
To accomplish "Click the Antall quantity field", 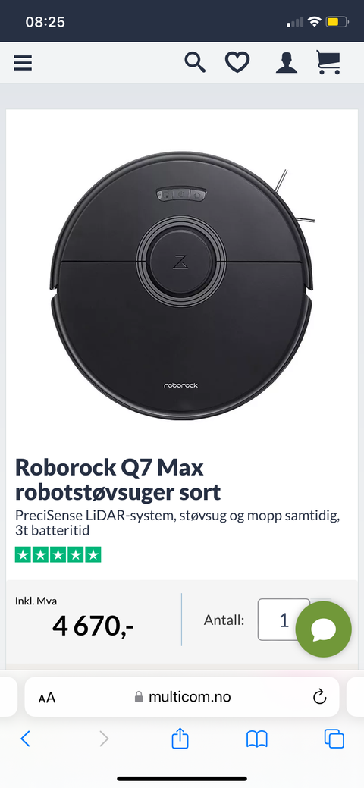I will coord(284,620).
